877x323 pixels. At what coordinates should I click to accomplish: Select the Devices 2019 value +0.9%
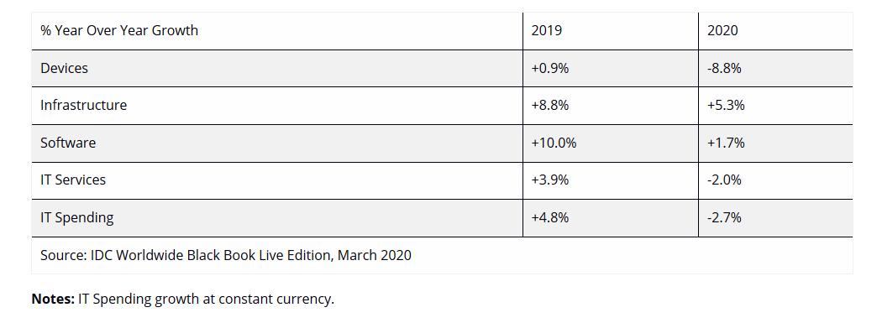click(x=549, y=68)
